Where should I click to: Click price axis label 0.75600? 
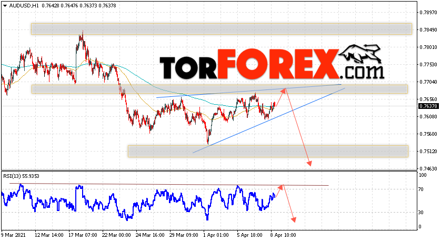pyautogui.click(x=428, y=134)
